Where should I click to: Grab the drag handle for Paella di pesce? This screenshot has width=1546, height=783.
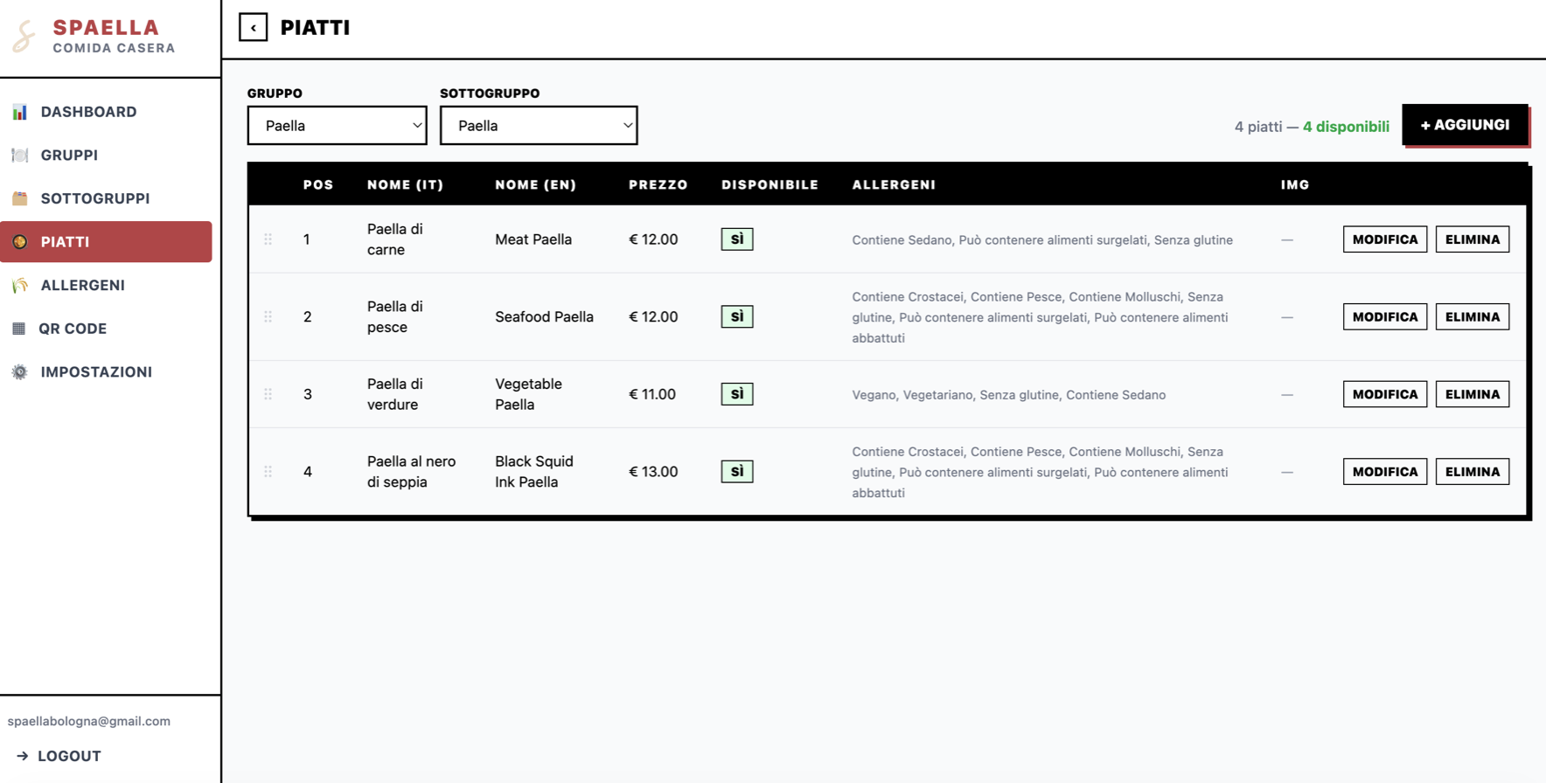coord(268,316)
